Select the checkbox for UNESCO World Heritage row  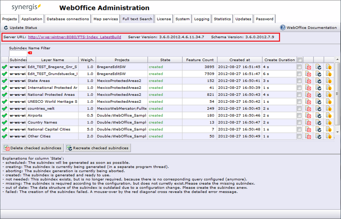point(299,101)
